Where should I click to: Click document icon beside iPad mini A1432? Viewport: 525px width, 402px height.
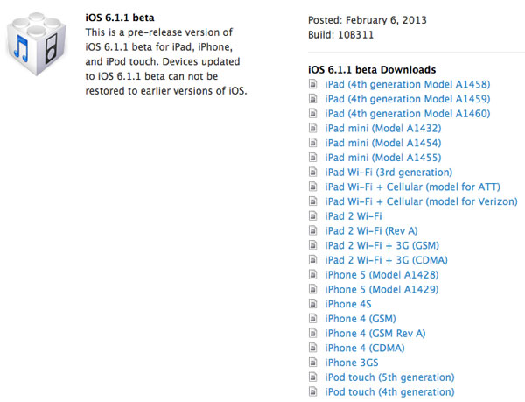(314, 128)
